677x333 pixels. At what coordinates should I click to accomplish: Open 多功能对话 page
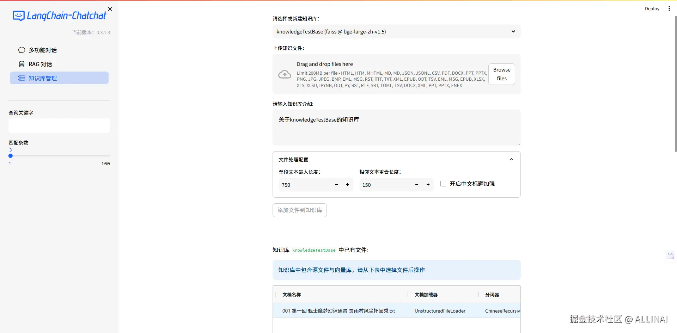point(59,50)
